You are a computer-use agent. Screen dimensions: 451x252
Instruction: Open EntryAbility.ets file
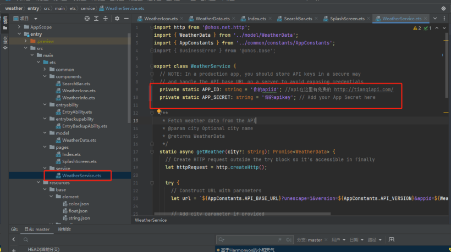(77, 112)
